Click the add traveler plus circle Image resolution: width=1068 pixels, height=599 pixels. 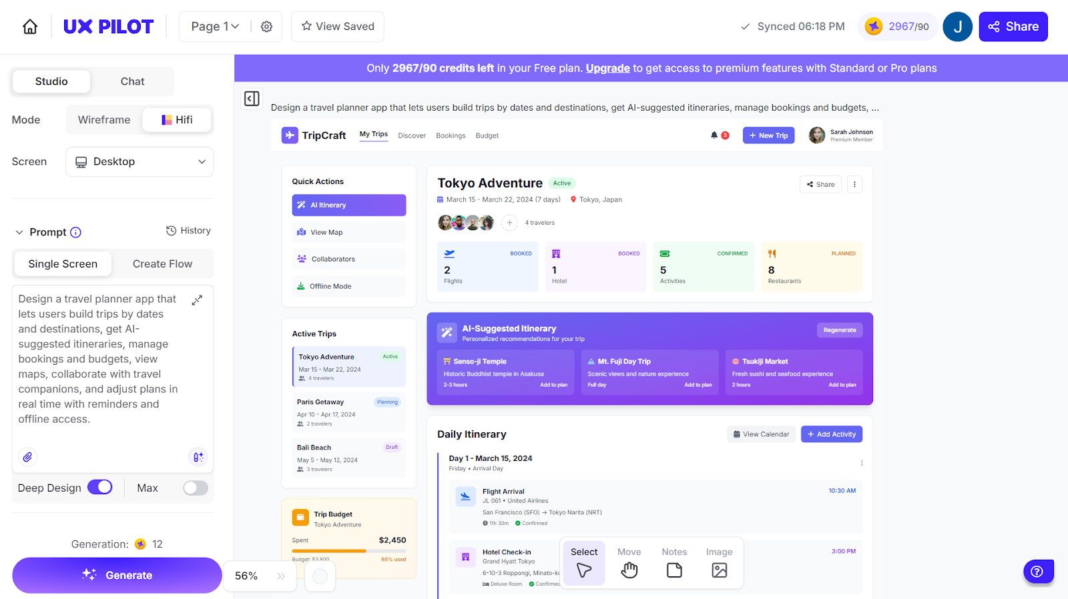tap(509, 223)
